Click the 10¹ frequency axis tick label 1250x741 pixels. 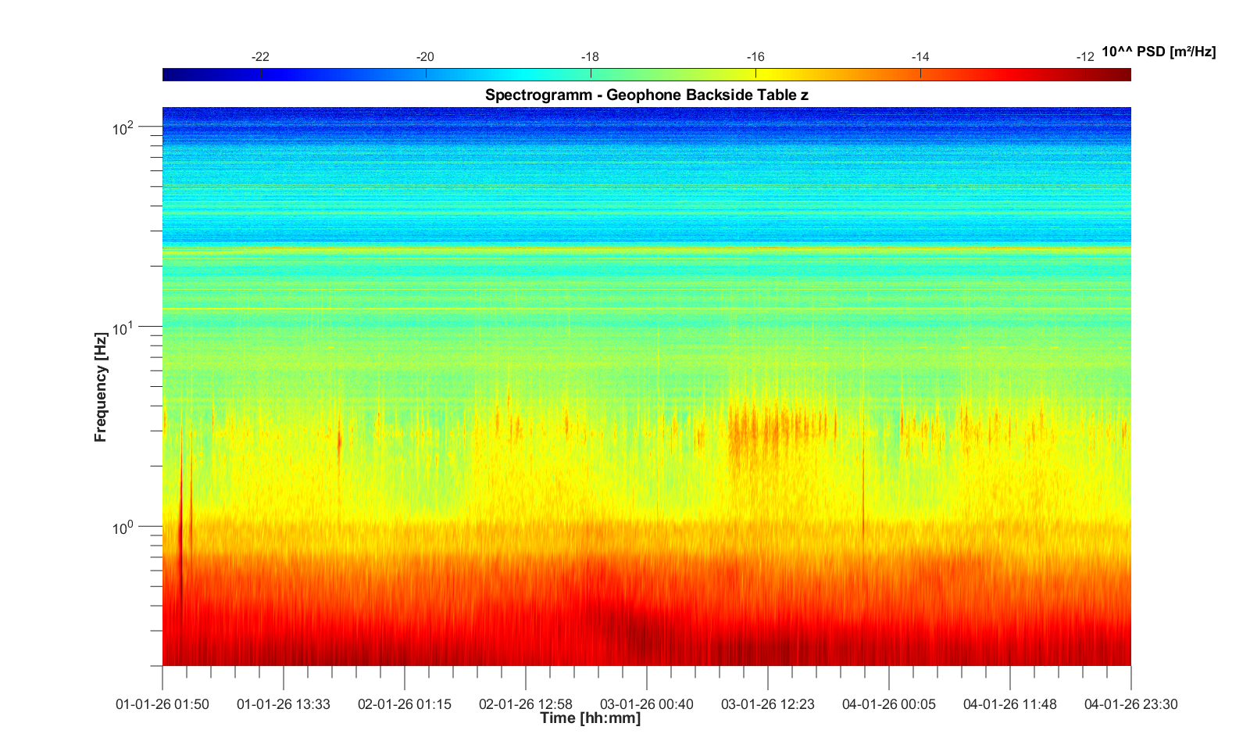pos(123,328)
